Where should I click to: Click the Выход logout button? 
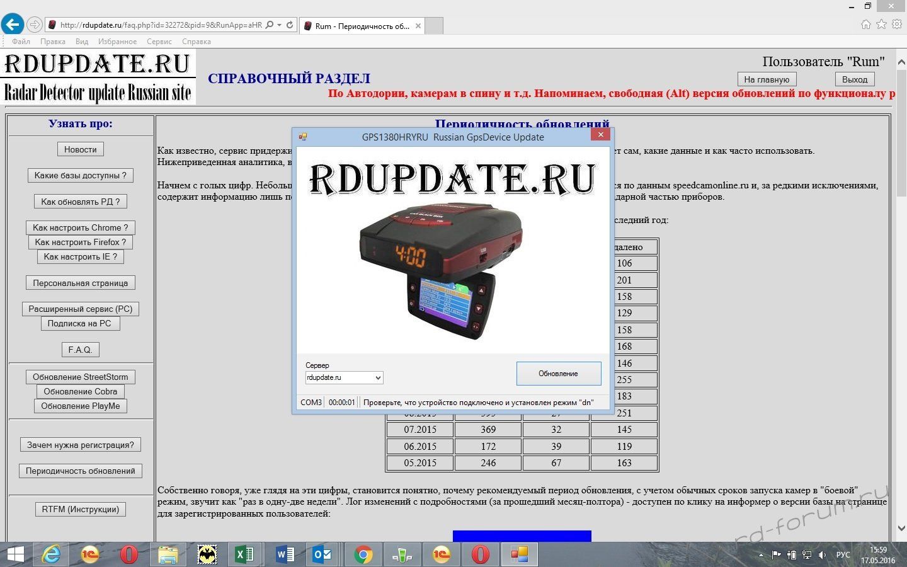click(855, 79)
